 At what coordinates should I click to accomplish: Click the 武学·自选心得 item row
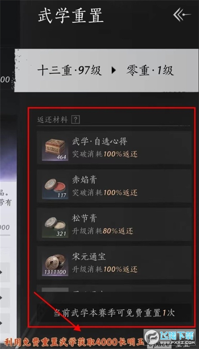114,148
